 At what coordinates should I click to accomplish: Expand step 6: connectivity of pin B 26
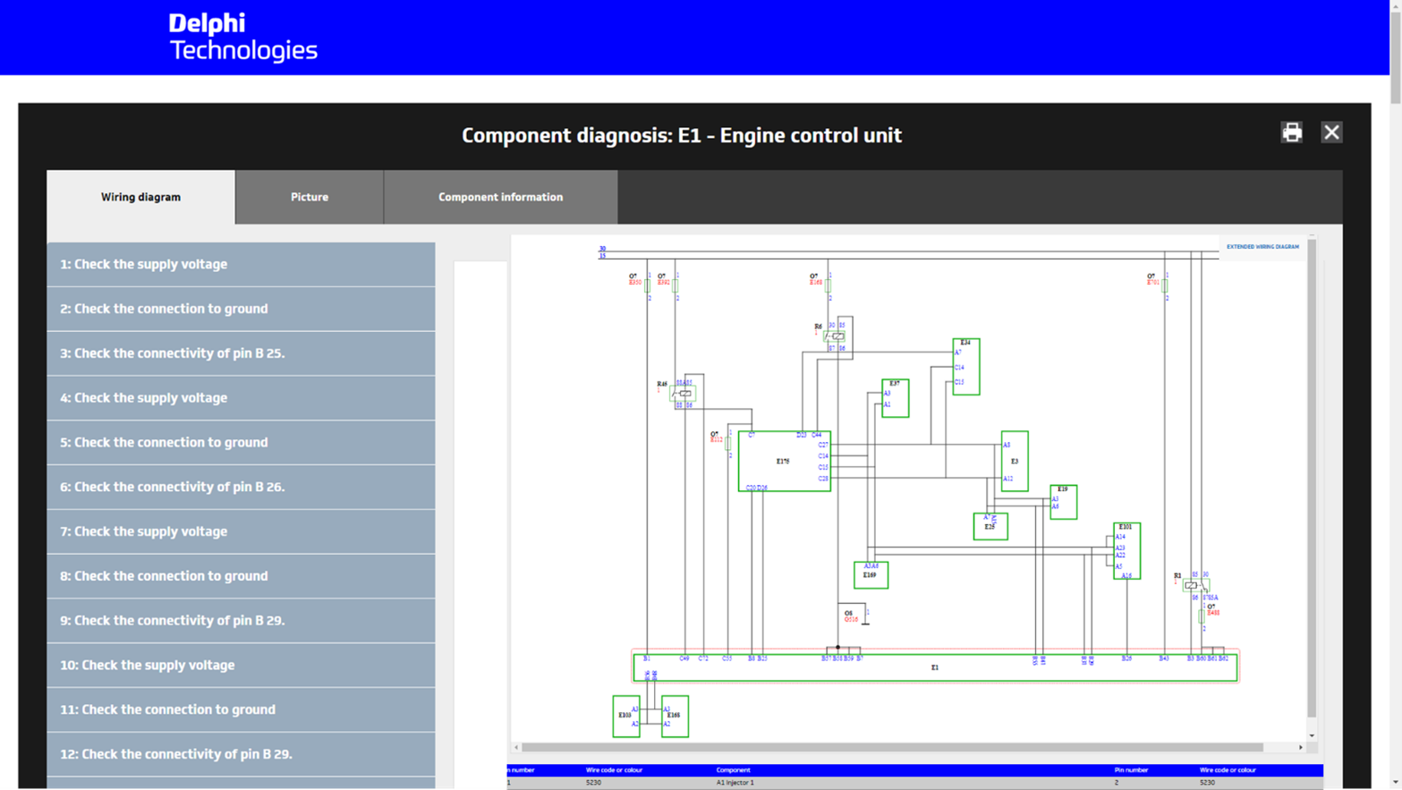click(241, 487)
